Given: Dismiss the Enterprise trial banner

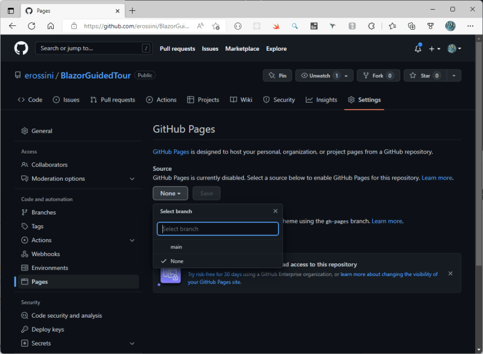Looking at the screenshot, I should pos(450,274).
